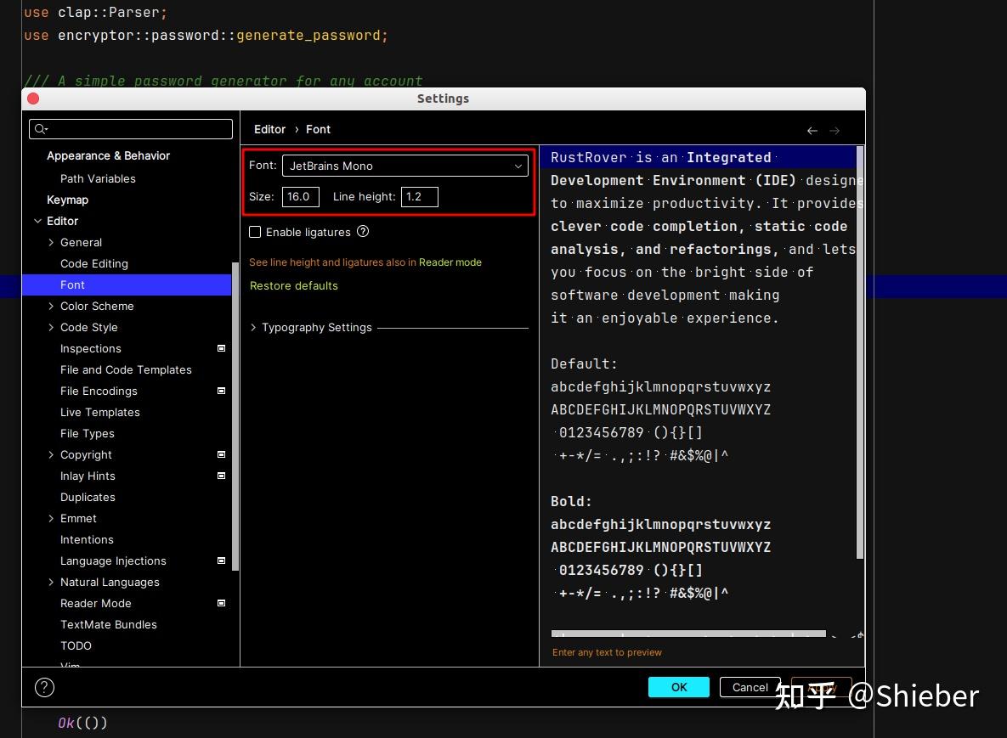Confirm settings with the OK button
Viewport: 1007px width, 738px height.
(678, 687)
